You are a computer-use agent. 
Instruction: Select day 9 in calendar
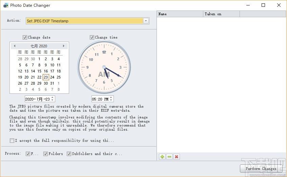(46, 65)
